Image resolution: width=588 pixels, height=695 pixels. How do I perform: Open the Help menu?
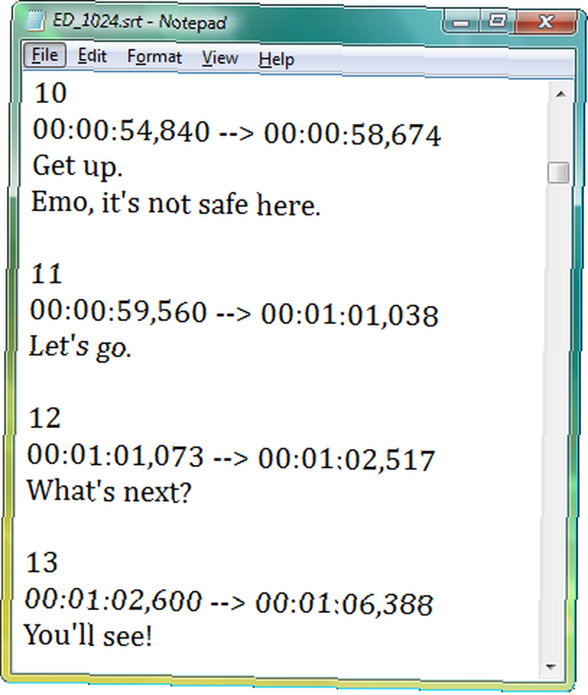coord(276,60)
